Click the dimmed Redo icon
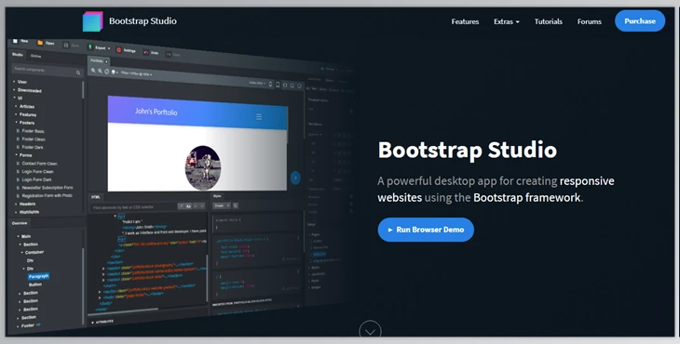 click(x=169, y=55)
